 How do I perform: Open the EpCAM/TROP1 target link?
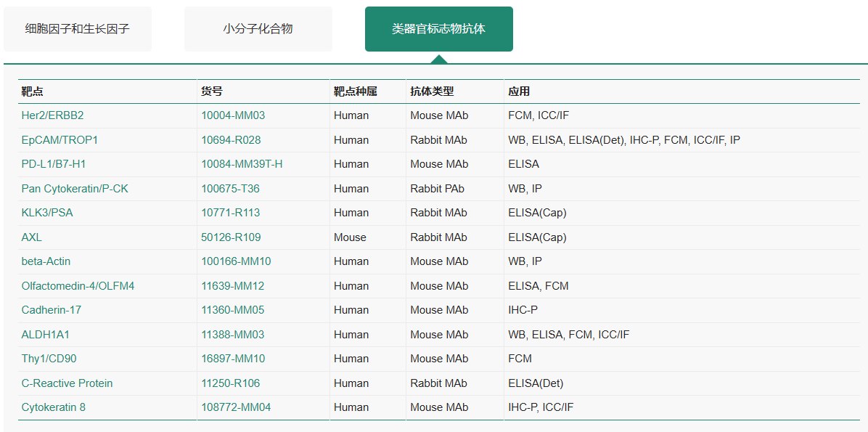click(60, 140)
